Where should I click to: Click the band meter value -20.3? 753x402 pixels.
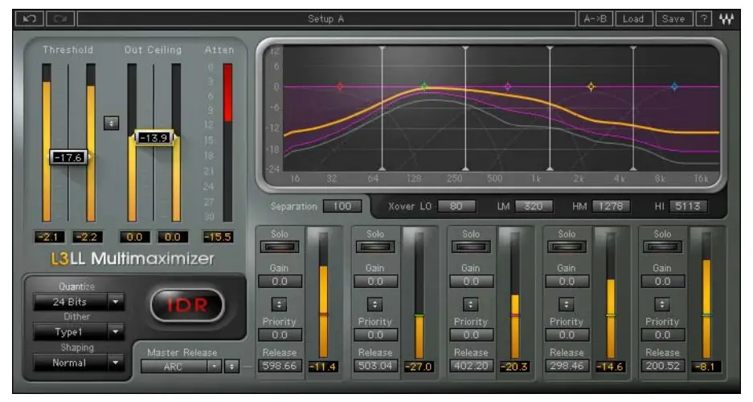click(x=514, y=367)
